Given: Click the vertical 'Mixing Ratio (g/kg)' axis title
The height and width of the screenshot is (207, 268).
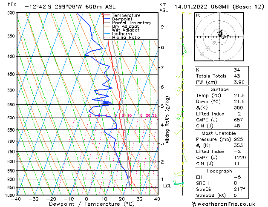Looking at the screenshot, I should [167, 120].
